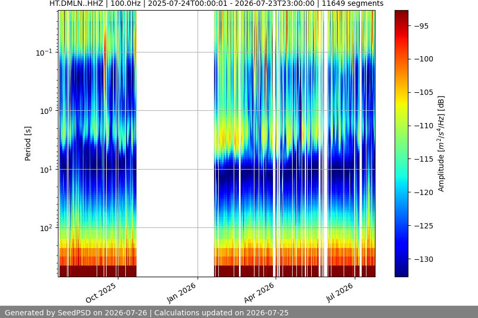478x318 pixels.
Task: Click the −110 colorbar tick value
Action: [424, 126]
